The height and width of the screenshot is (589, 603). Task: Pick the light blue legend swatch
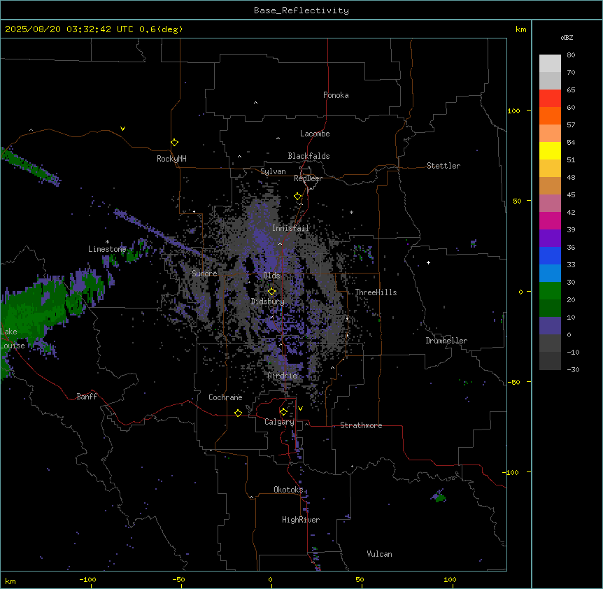pos(550,273)
